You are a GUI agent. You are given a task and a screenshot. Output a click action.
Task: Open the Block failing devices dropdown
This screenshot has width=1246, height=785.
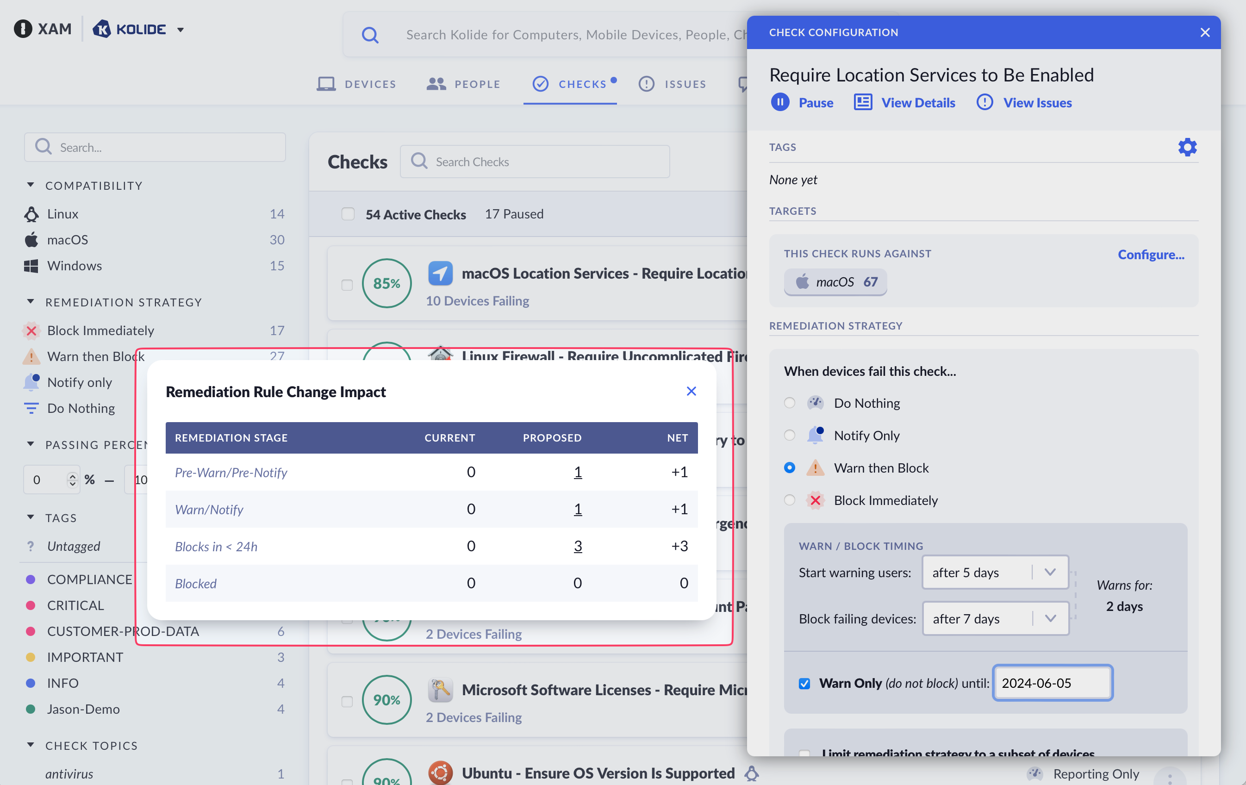click(995, 618)
